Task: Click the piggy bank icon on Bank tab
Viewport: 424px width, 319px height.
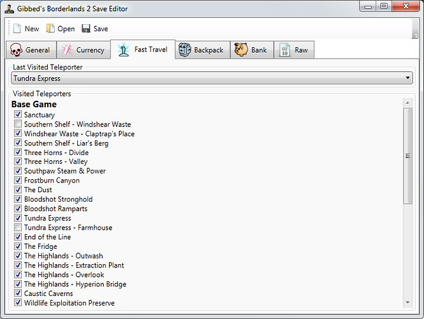Action: click(241, 50)
